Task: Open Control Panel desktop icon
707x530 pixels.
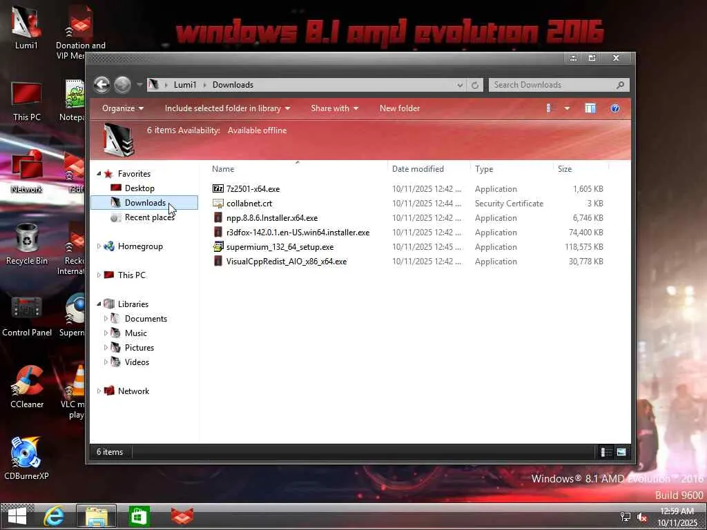Action: coord(27,316)
